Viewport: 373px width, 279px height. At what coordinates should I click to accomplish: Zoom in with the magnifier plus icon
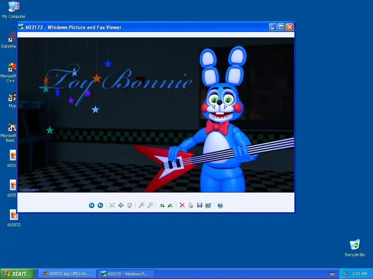coord(142,206)
